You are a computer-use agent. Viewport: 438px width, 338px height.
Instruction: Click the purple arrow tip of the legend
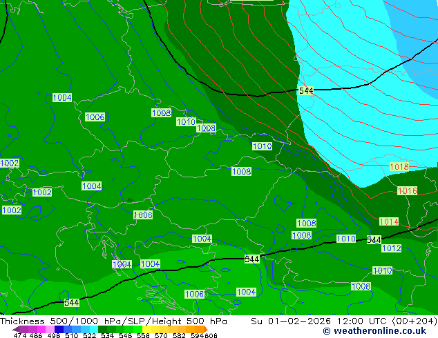(15, 329)
